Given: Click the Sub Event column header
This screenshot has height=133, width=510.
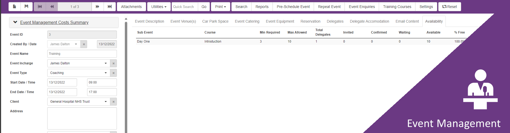Looking at the screenshot, I should coord(145,32).
